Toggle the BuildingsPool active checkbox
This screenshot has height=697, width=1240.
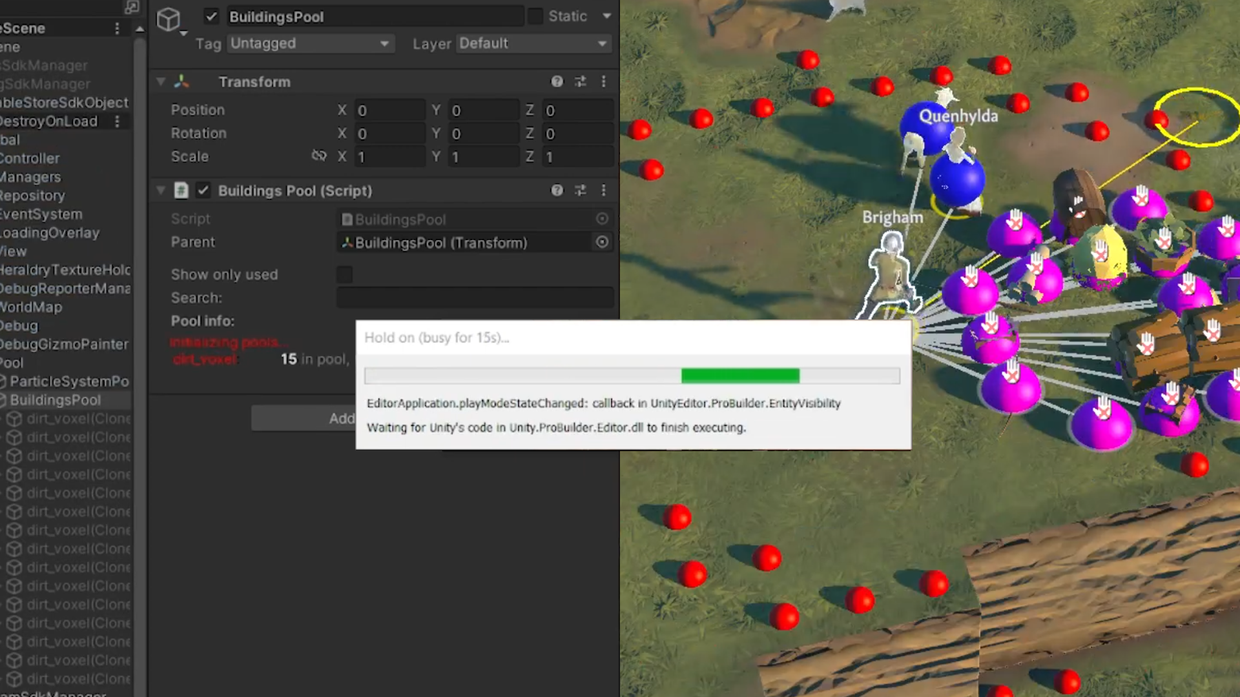(x=211, y=17)
